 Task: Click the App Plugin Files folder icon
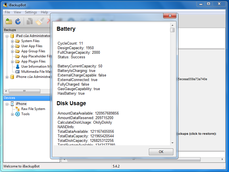(18, 61)
